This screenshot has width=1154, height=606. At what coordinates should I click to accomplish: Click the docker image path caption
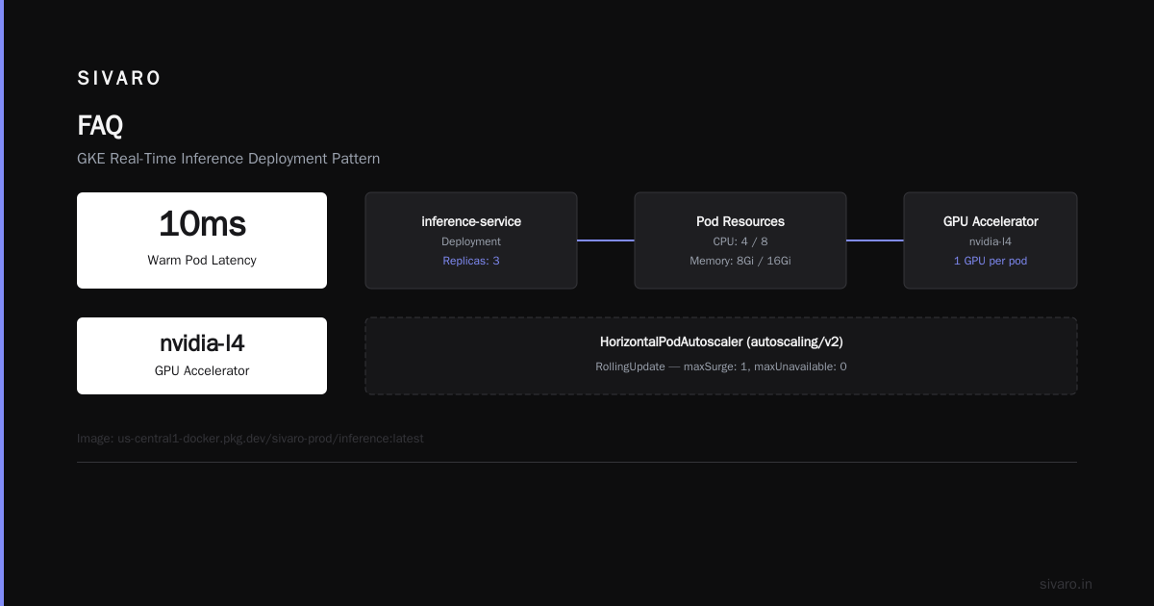pos(250,439)
